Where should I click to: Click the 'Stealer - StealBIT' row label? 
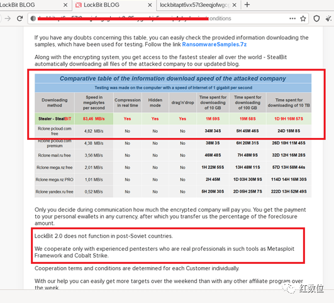(55, 118)
